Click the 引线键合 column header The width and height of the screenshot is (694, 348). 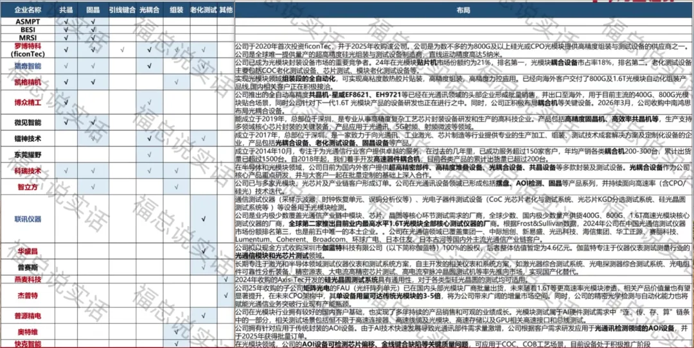click(122, 9)
